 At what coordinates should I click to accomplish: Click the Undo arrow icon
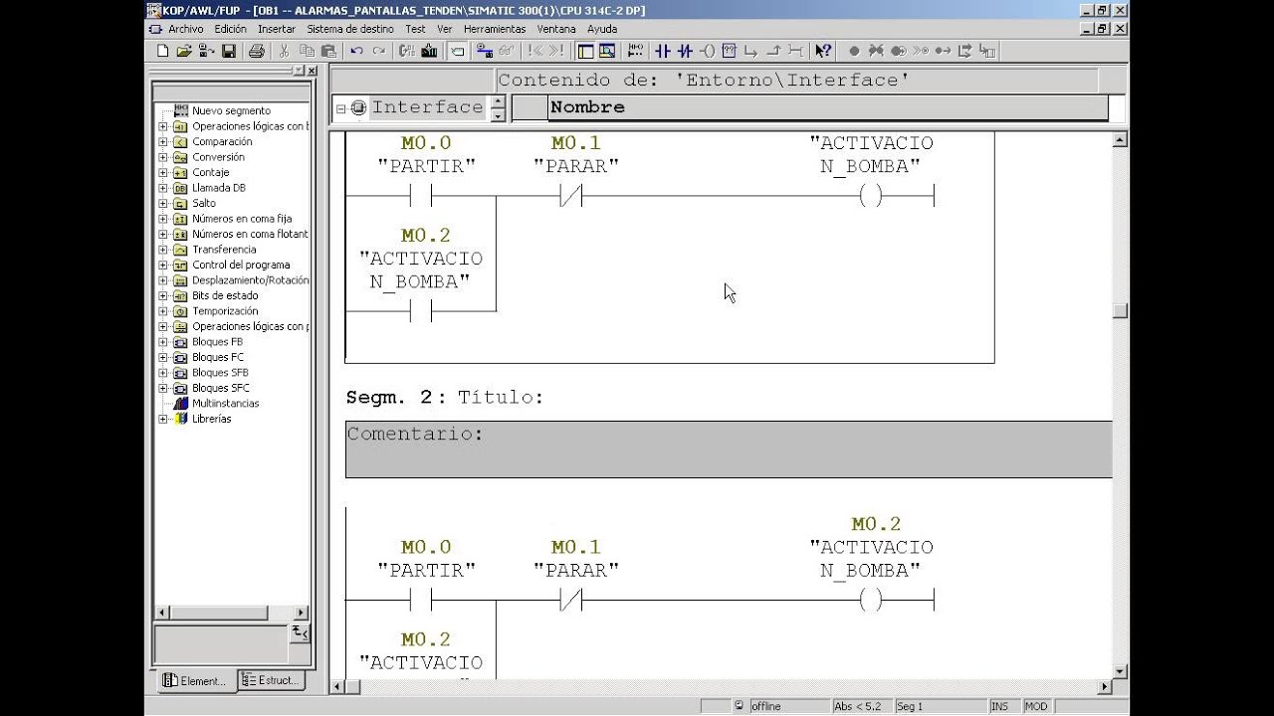(356, 51)
